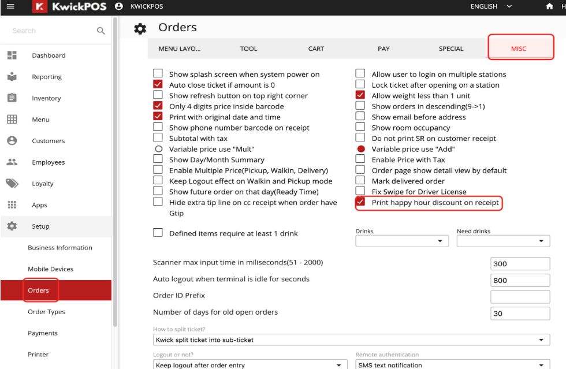Click the KwickPOS logo
Screen dimensions: 566x369
[69, 6]
